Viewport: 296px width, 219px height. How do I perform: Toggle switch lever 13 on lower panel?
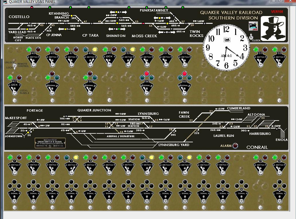pos(128,167)
